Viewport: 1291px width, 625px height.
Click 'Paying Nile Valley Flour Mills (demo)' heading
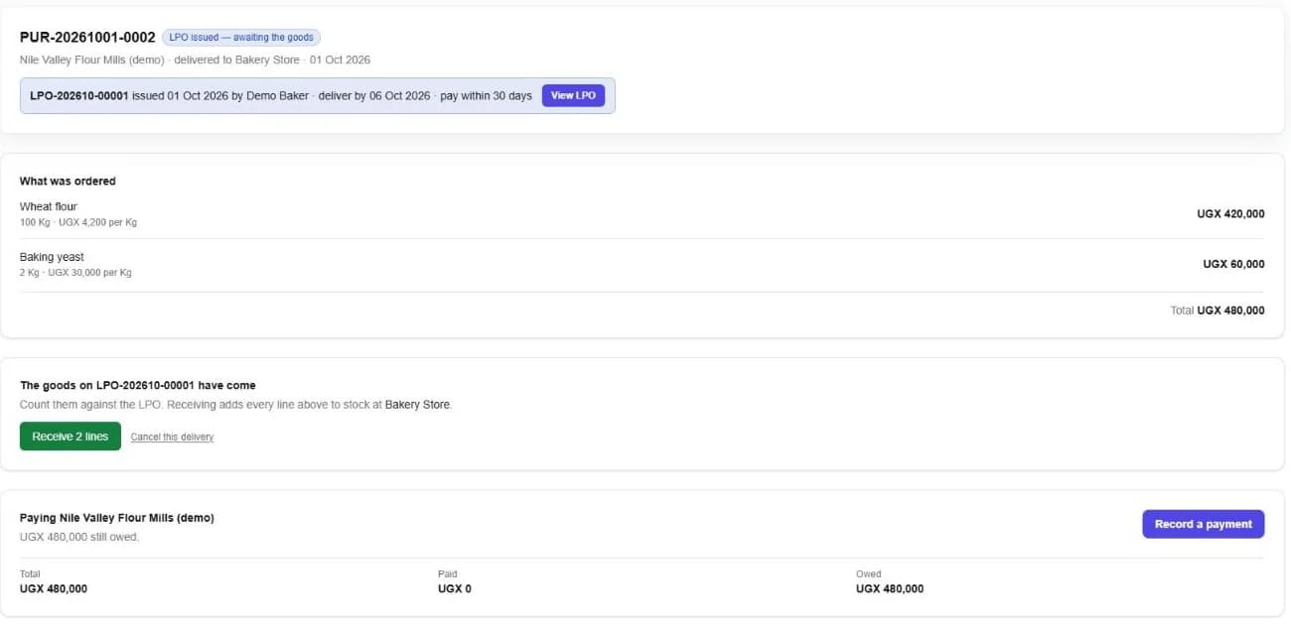(x=117, y=518)
